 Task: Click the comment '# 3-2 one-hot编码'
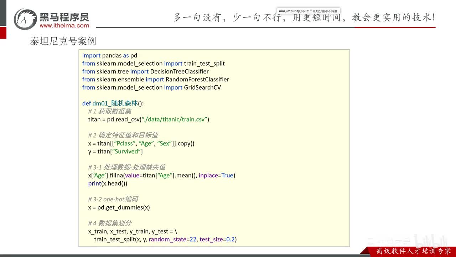click(x=113, y=199)
